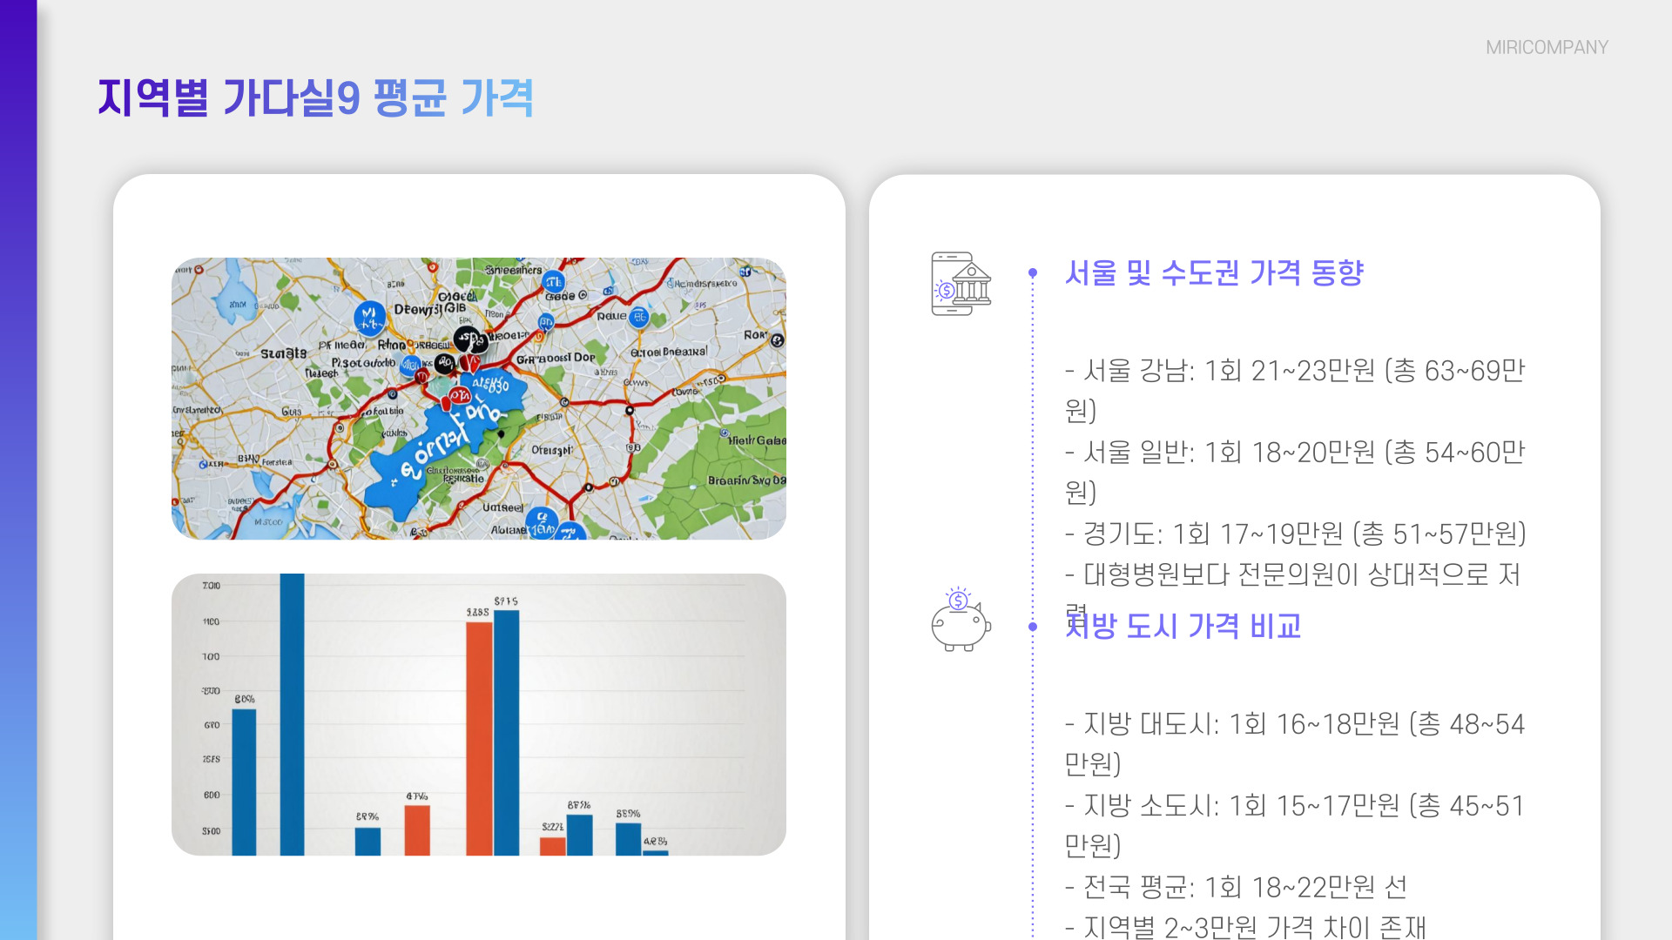
Task: Click the piggy bank savings icon
Action: pos(961,619)
